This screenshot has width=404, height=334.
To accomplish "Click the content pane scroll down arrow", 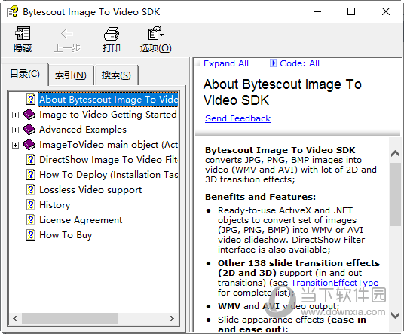I will 395,315.
